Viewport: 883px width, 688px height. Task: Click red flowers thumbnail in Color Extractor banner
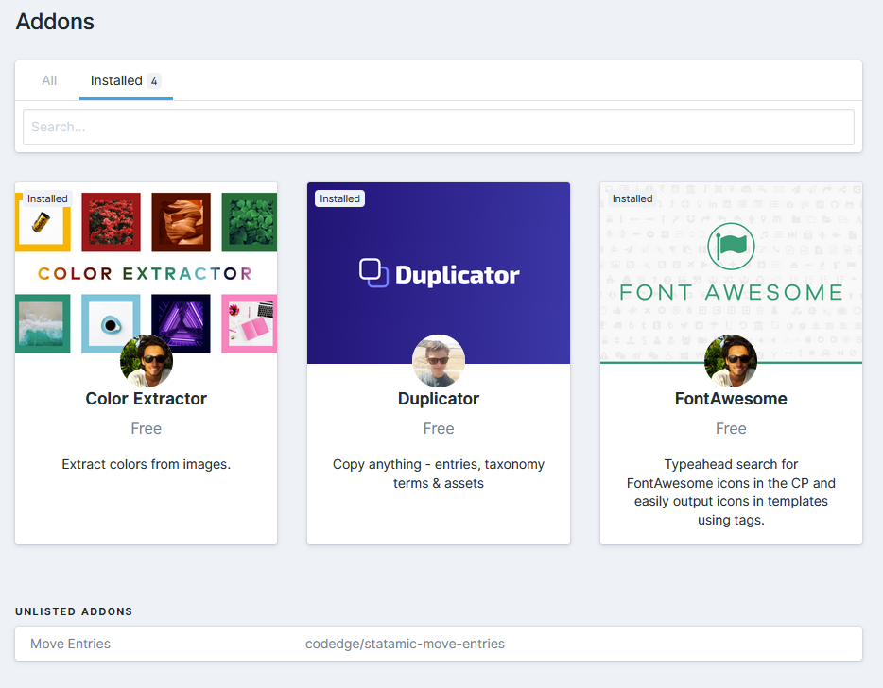(111, 222)
